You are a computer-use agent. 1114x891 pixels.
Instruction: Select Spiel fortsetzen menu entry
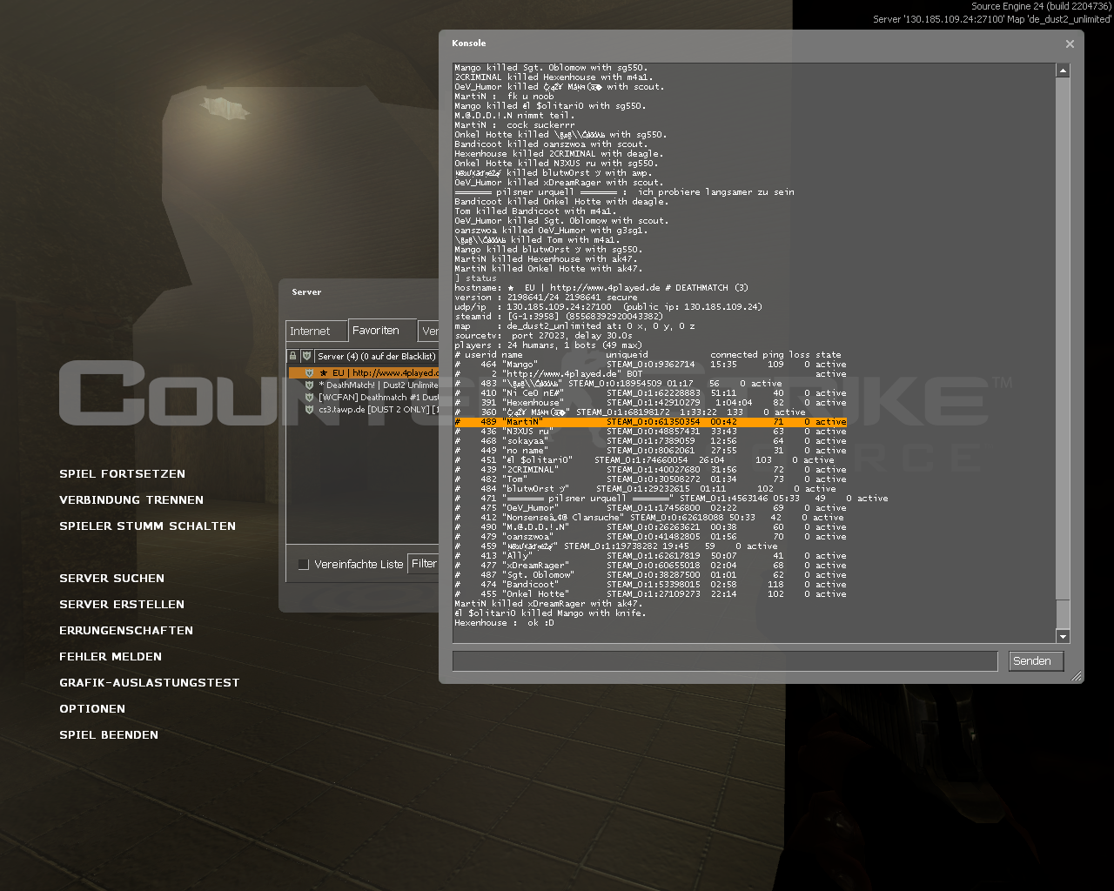tap(122, 474)
